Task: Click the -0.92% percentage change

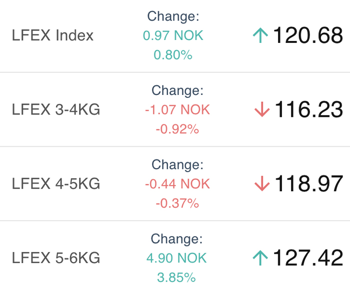Action: [177, 129]
